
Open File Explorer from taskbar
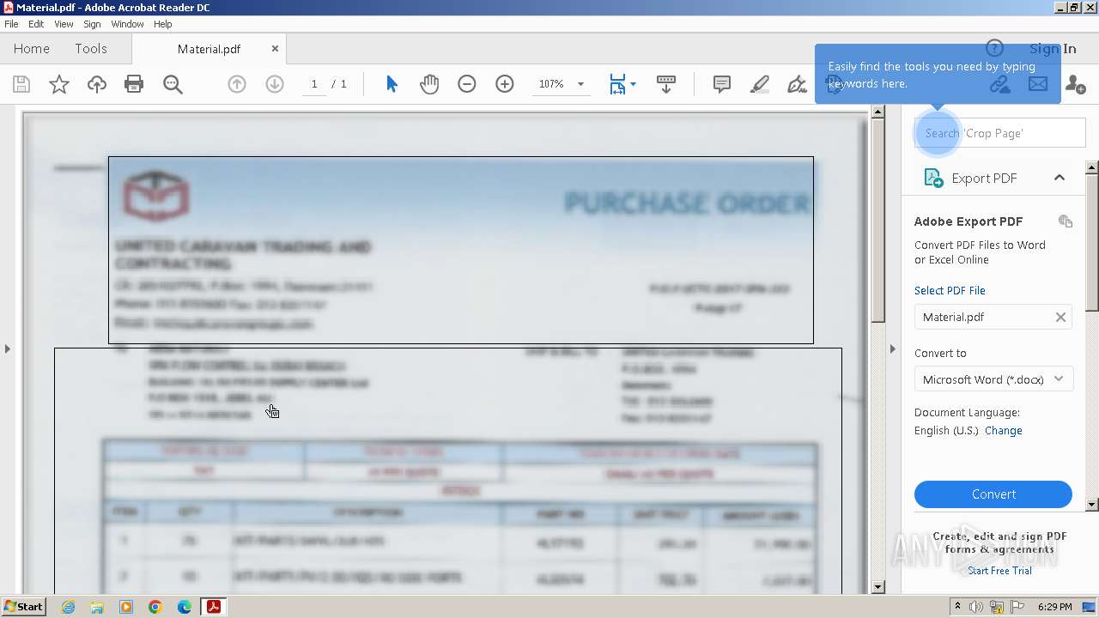coord(97,607)
